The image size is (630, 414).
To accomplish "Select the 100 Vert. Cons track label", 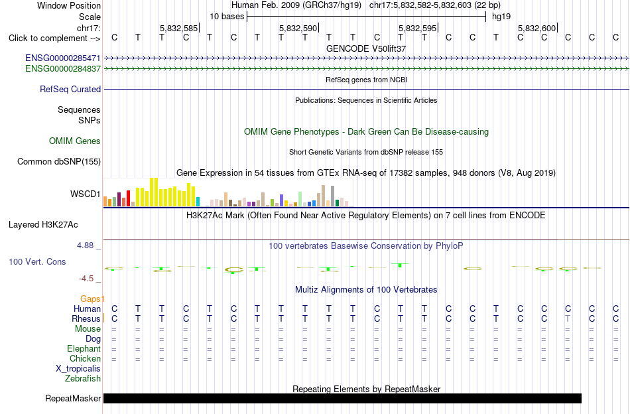I will pyautogui.click(x=37, y=261).
